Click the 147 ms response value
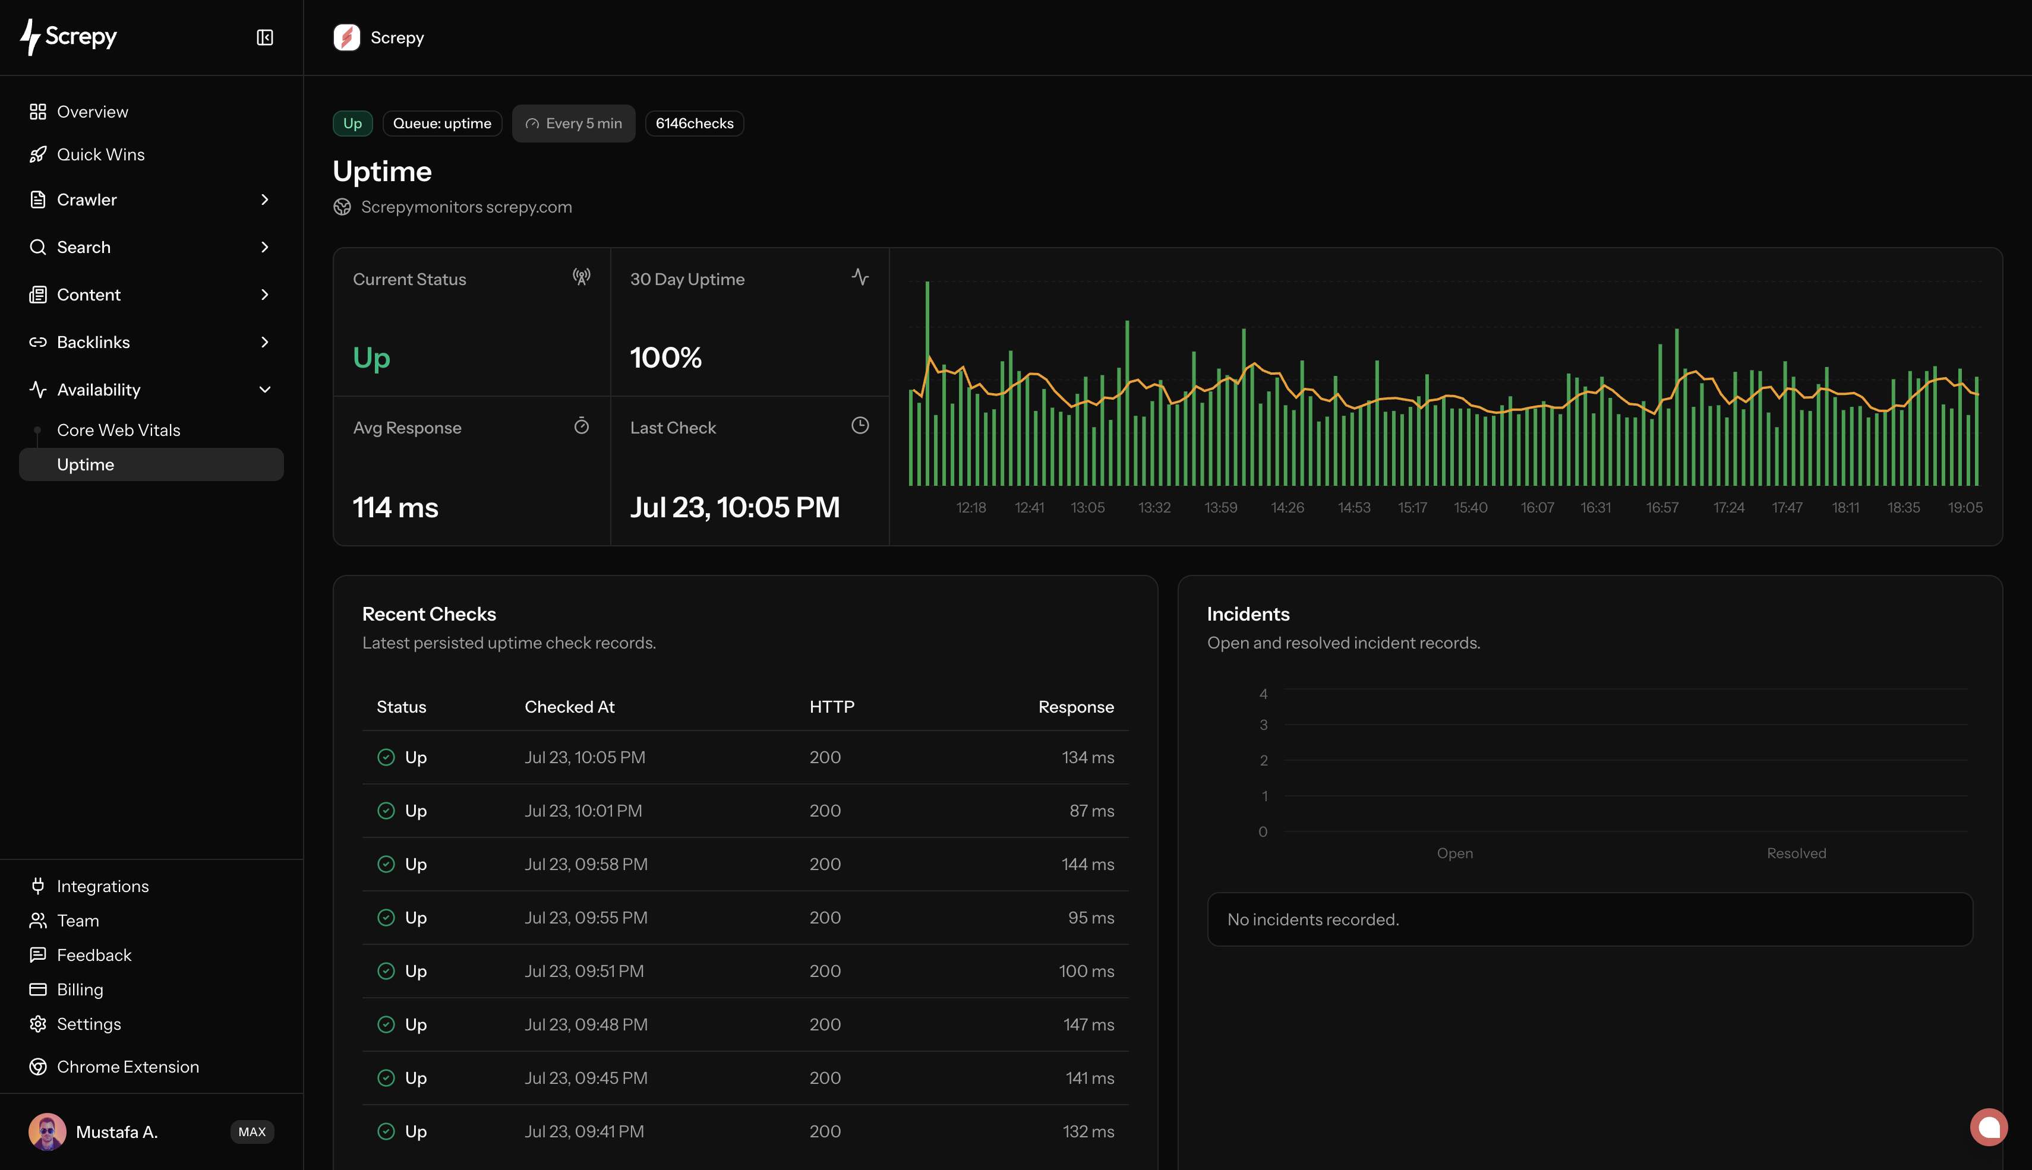The width and height of the screenshot is (2032, 1170). pos(1088,1024)
